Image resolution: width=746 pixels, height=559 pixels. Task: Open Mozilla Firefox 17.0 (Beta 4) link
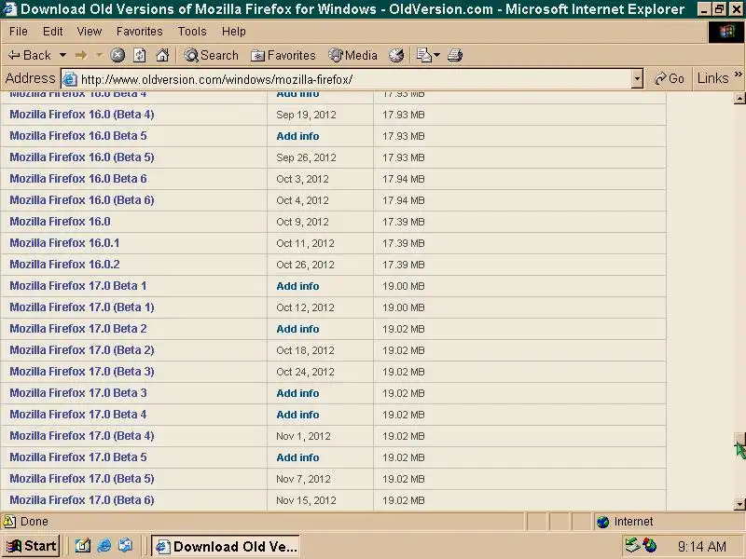click(82, 435)
